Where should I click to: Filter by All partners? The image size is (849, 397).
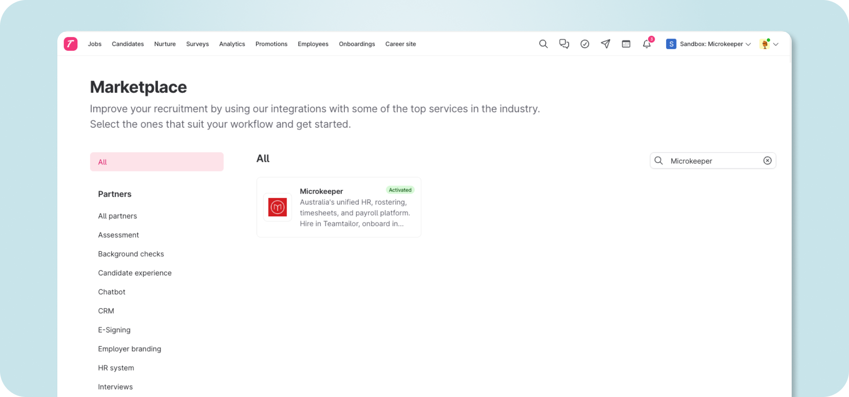pos(117,216)
